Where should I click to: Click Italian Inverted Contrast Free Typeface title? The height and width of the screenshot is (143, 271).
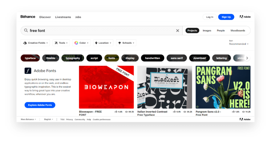pyautogui.click(x=152, y=113)
